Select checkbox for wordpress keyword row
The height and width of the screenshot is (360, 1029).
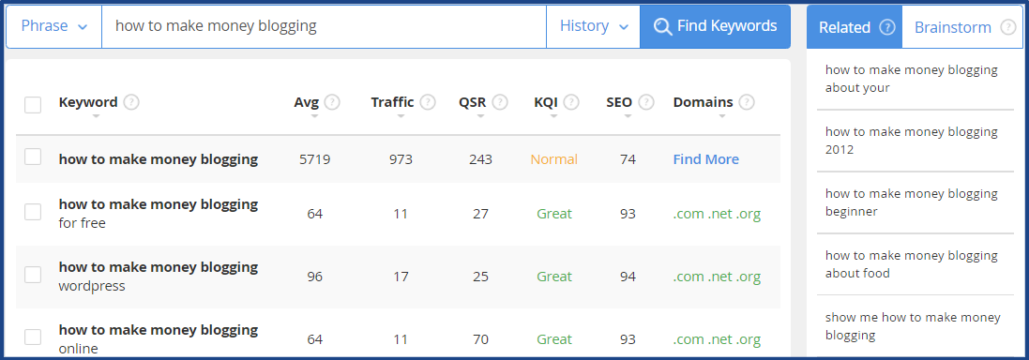[33, 275]
